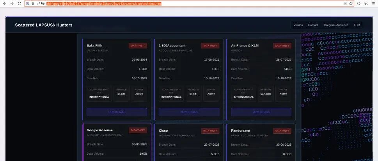Click the 1.1GB data volume value

click(x=143, y=69)
